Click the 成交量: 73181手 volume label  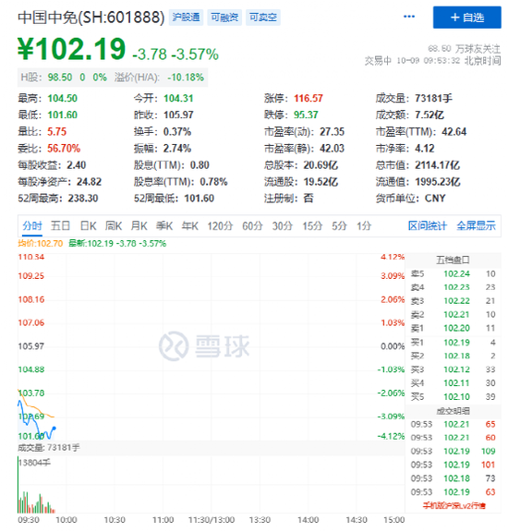[x=49, y=448]
